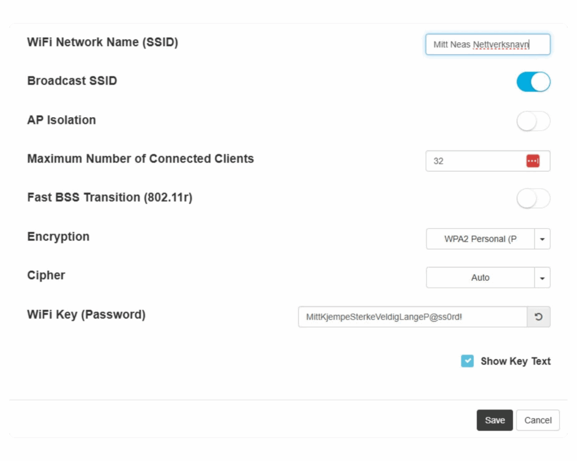Focus the WiFi Network Name SSID field
The width and height of the screenshot is (577, 461).
coord(488,44)
